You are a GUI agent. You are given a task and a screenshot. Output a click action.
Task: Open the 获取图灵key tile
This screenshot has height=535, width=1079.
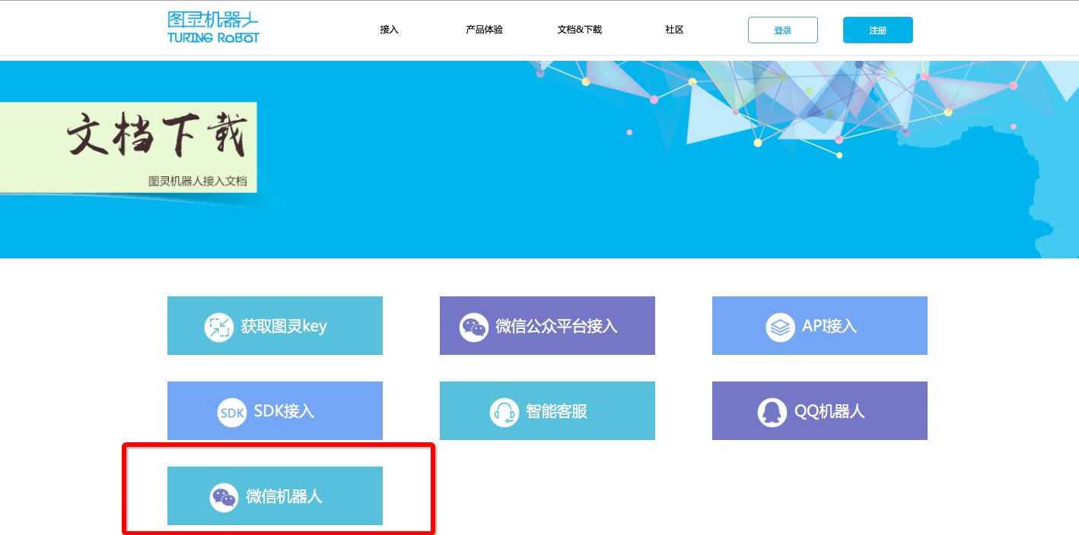pyautogui.click(x=275, y=325)
